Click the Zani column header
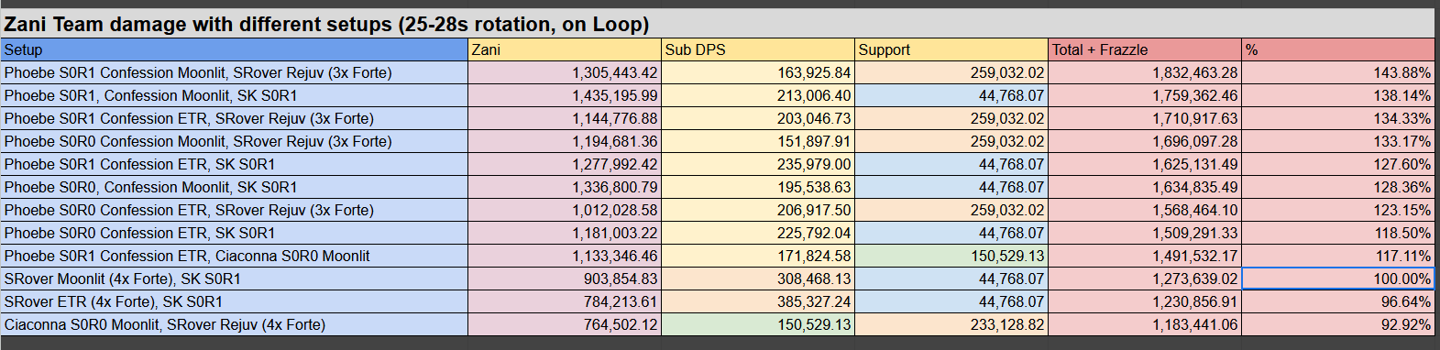Screen dimensions: 1440x350 (x=565, y=49)
